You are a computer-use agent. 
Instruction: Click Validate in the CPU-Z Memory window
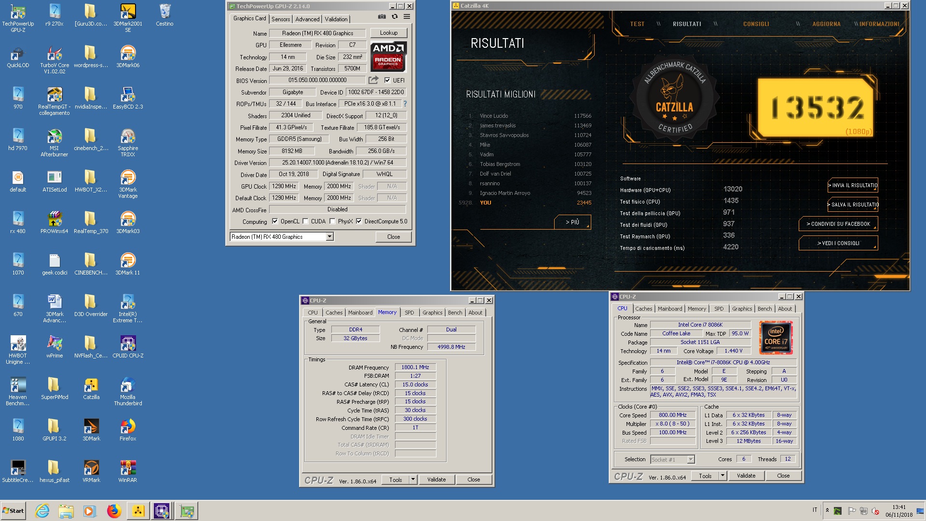436,480
